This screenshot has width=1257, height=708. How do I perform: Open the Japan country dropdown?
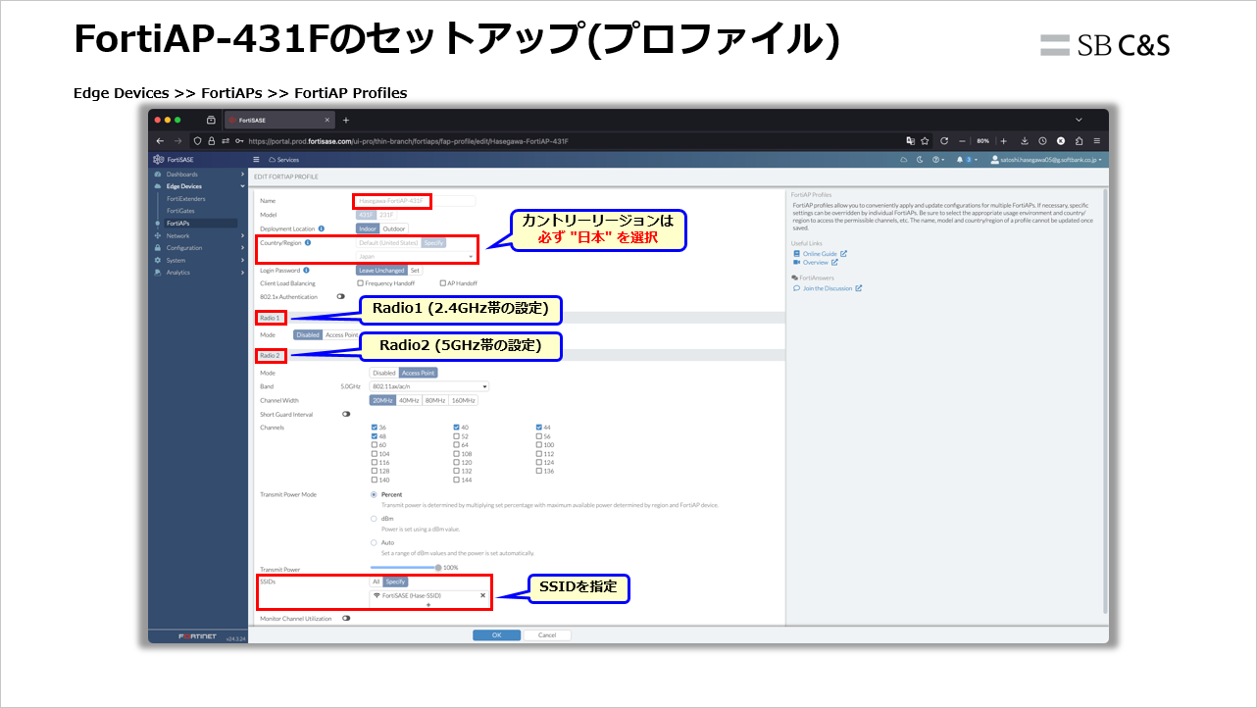coord(416,256)
